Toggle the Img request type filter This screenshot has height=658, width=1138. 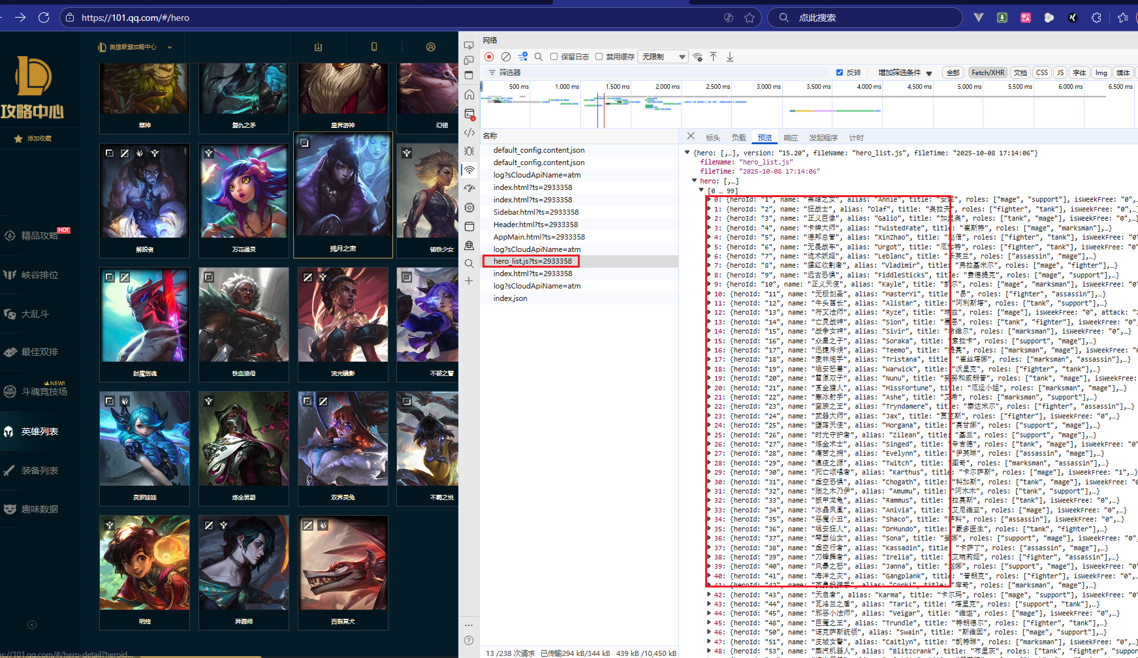pos(1101,72)
